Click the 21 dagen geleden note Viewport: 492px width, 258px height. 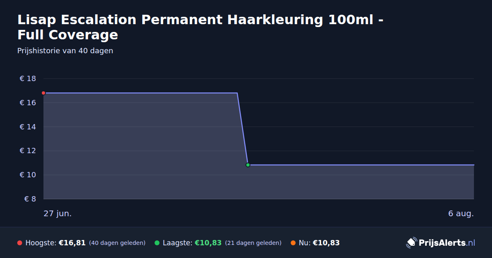point(253,243)
